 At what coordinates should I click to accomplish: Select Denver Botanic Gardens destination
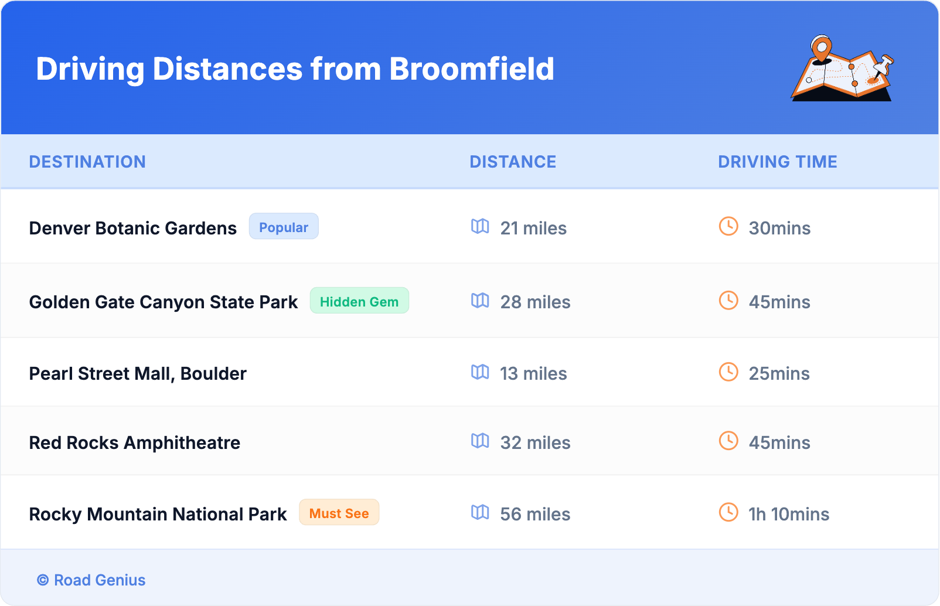pyautogui.click(x=133, y=228)
